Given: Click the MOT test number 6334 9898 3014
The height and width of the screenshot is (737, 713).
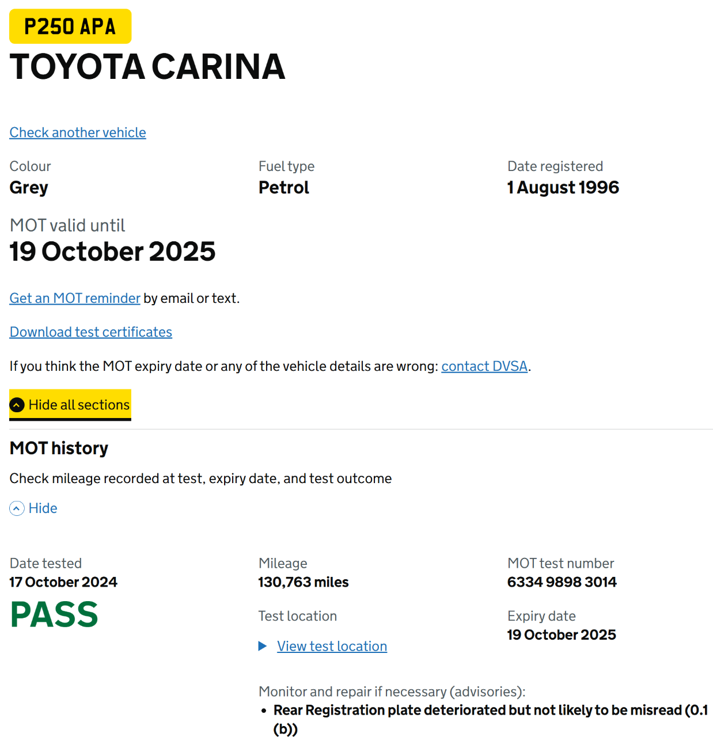Looking at the screenshot, I should (562, 582).
